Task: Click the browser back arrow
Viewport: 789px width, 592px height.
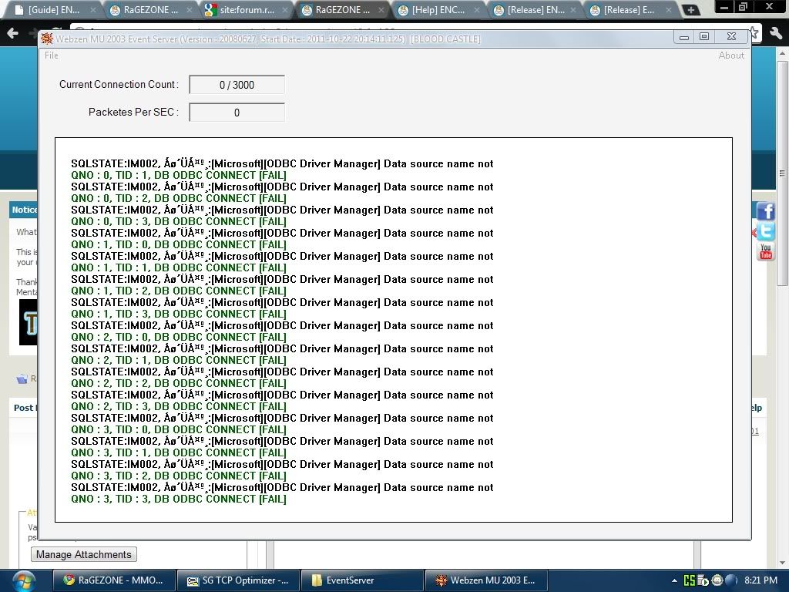Action: (x=13, y=34)
